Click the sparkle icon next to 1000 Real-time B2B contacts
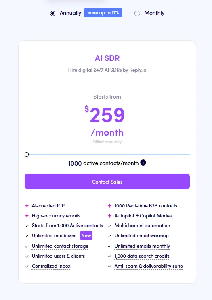212x300 pixels. coord(109,206)
